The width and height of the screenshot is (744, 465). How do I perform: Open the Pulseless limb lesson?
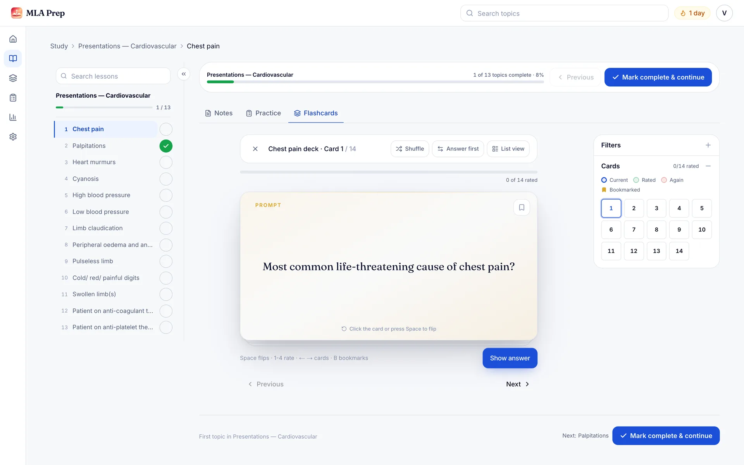(106, 261)
